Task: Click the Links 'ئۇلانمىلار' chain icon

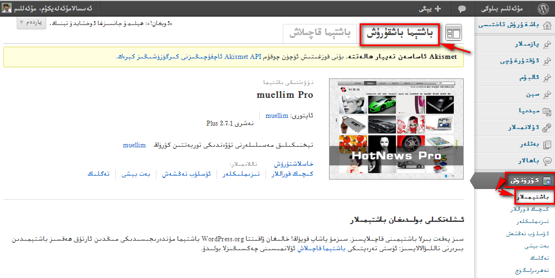Action: coord(547,127)
